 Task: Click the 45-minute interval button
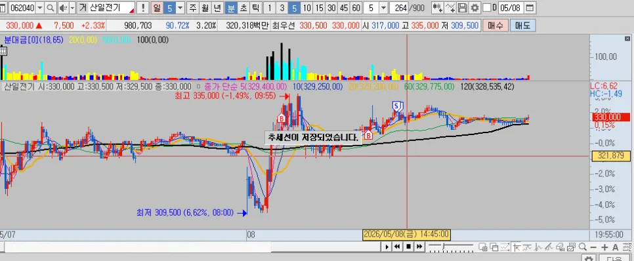[344, 8]
